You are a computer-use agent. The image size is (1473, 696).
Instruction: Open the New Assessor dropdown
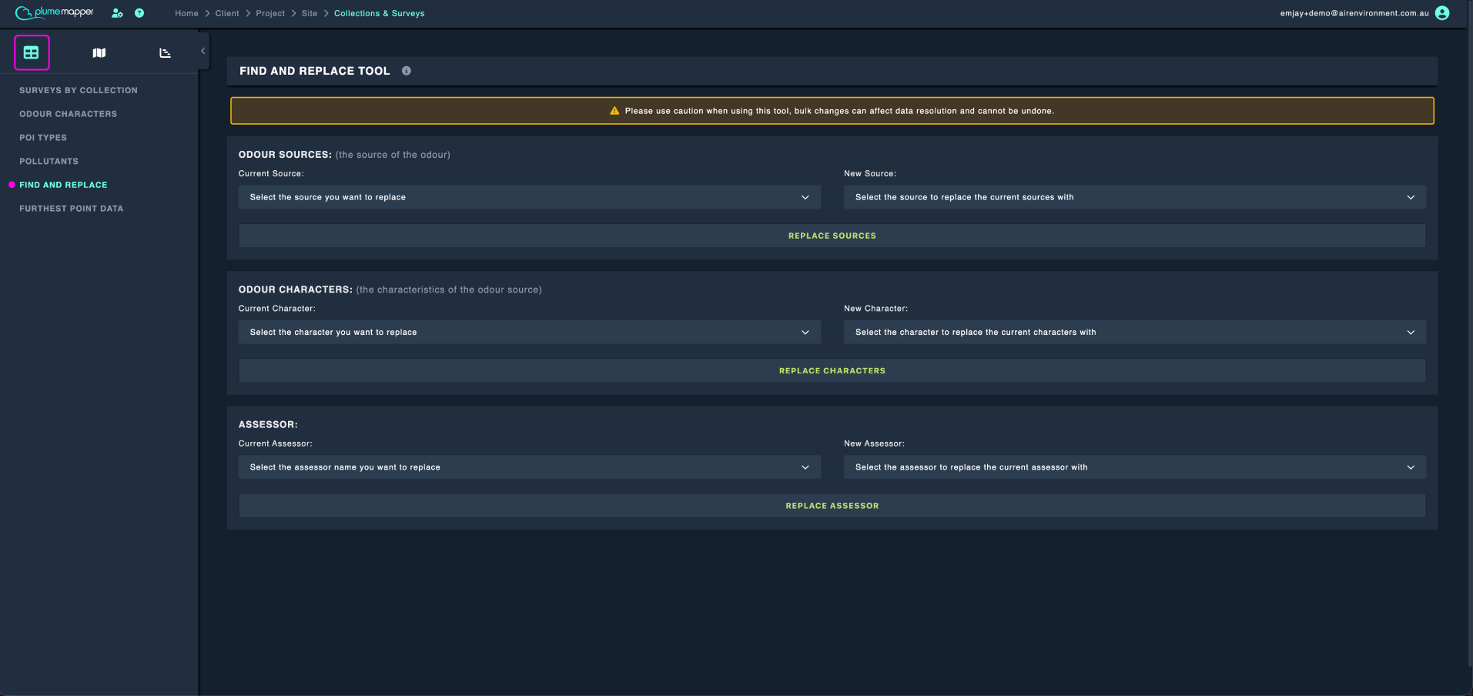coord(1135,467)
